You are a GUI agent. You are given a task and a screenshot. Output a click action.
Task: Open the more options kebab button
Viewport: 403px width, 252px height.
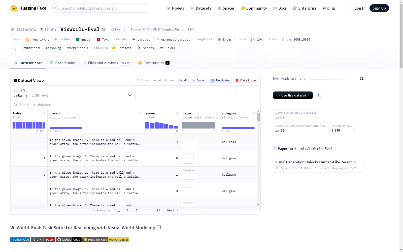(319, 95)
